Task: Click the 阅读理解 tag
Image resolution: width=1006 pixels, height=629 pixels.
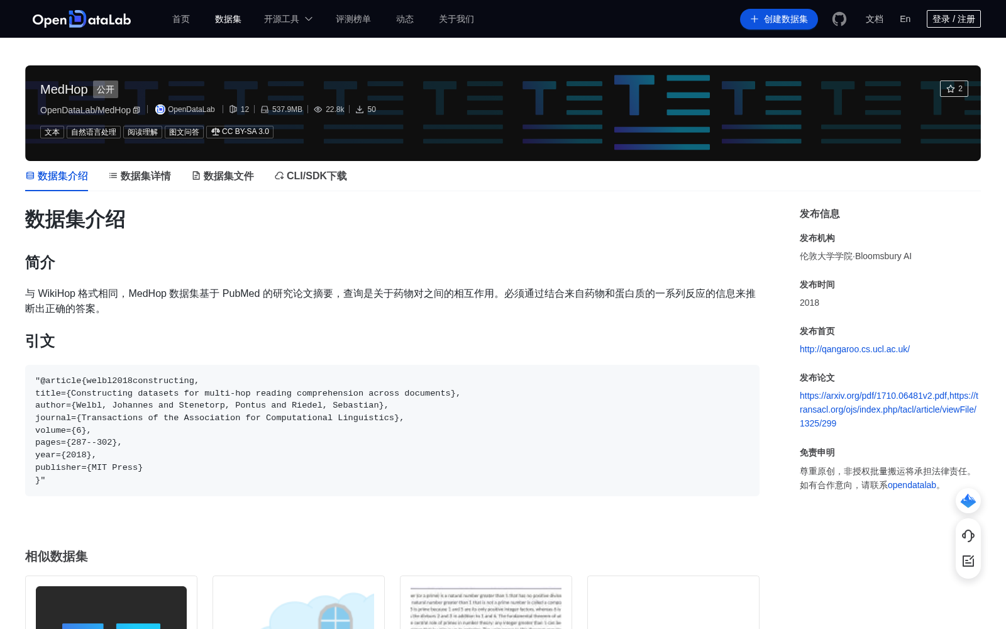Action: 143,132
